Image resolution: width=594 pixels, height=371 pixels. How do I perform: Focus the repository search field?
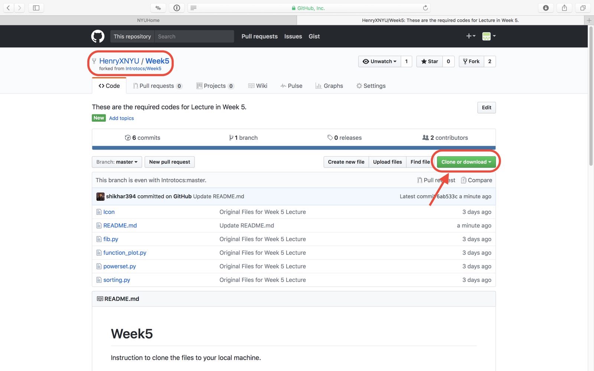[x=194, y=36]
